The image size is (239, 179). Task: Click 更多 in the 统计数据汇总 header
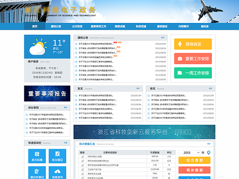tap(209, 144)
